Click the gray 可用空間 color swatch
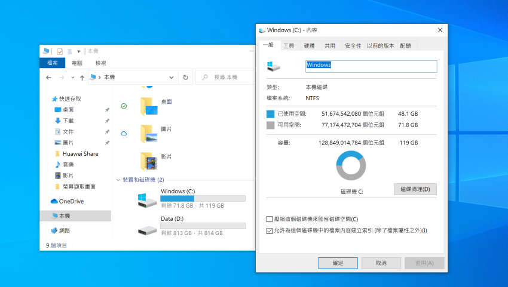Screen dimensions: 508x287 [x=270, y=125]
